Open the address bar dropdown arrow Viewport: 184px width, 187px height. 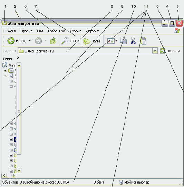pyautogui.click(x=155, y=51)
